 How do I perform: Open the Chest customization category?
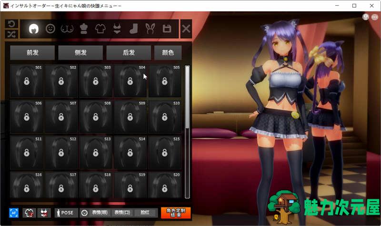tap(67, 29)
